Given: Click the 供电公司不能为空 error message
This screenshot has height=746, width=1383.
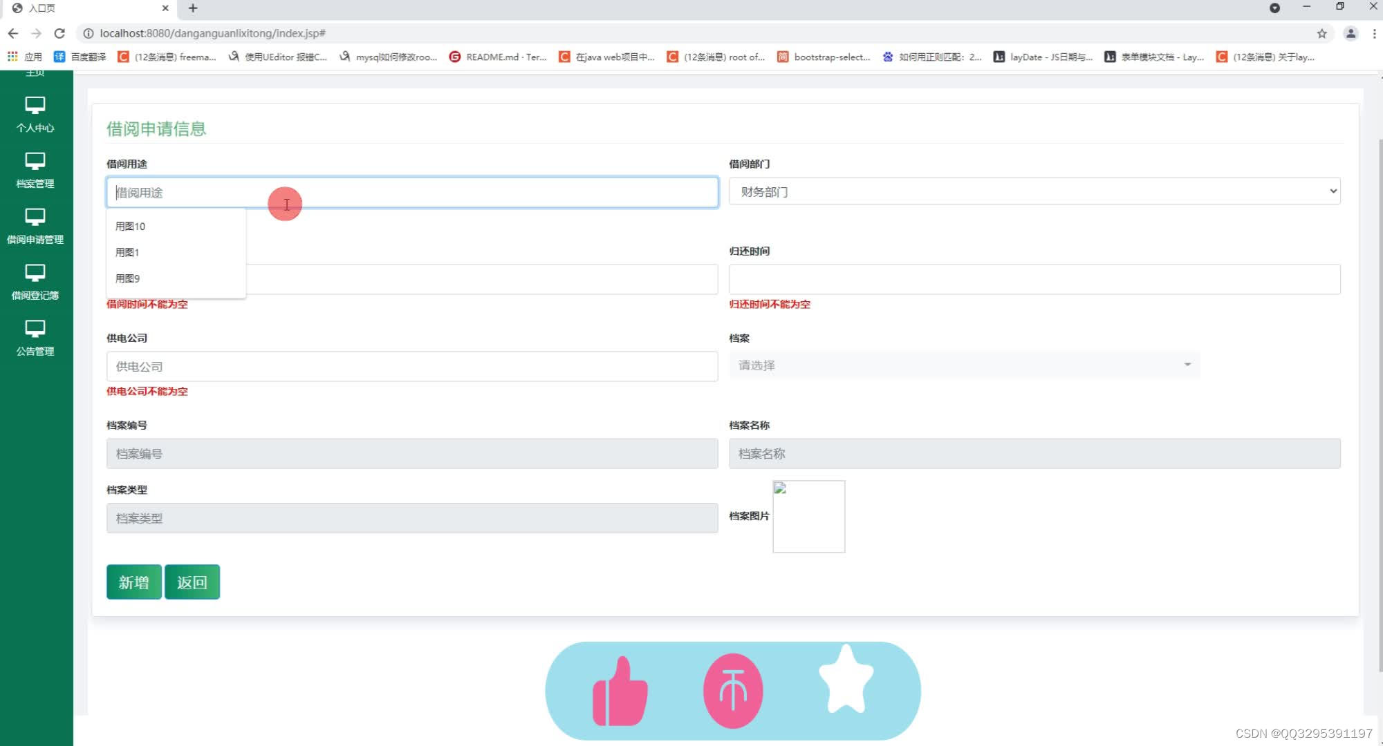Looking at the screenshot, I should [x=147, y=391].
